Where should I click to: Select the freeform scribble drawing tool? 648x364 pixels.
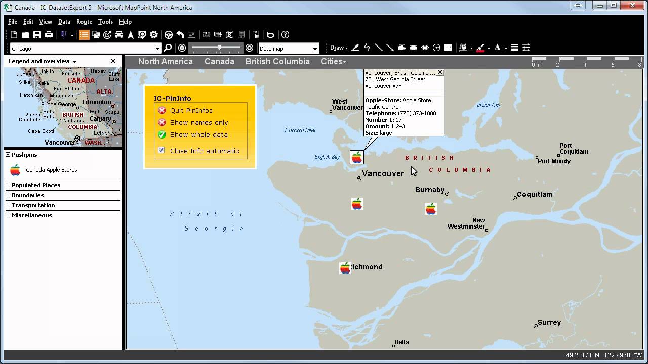coord(367,48)
